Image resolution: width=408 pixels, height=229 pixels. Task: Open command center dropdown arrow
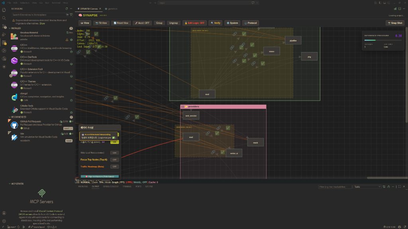tap(257, 3)
